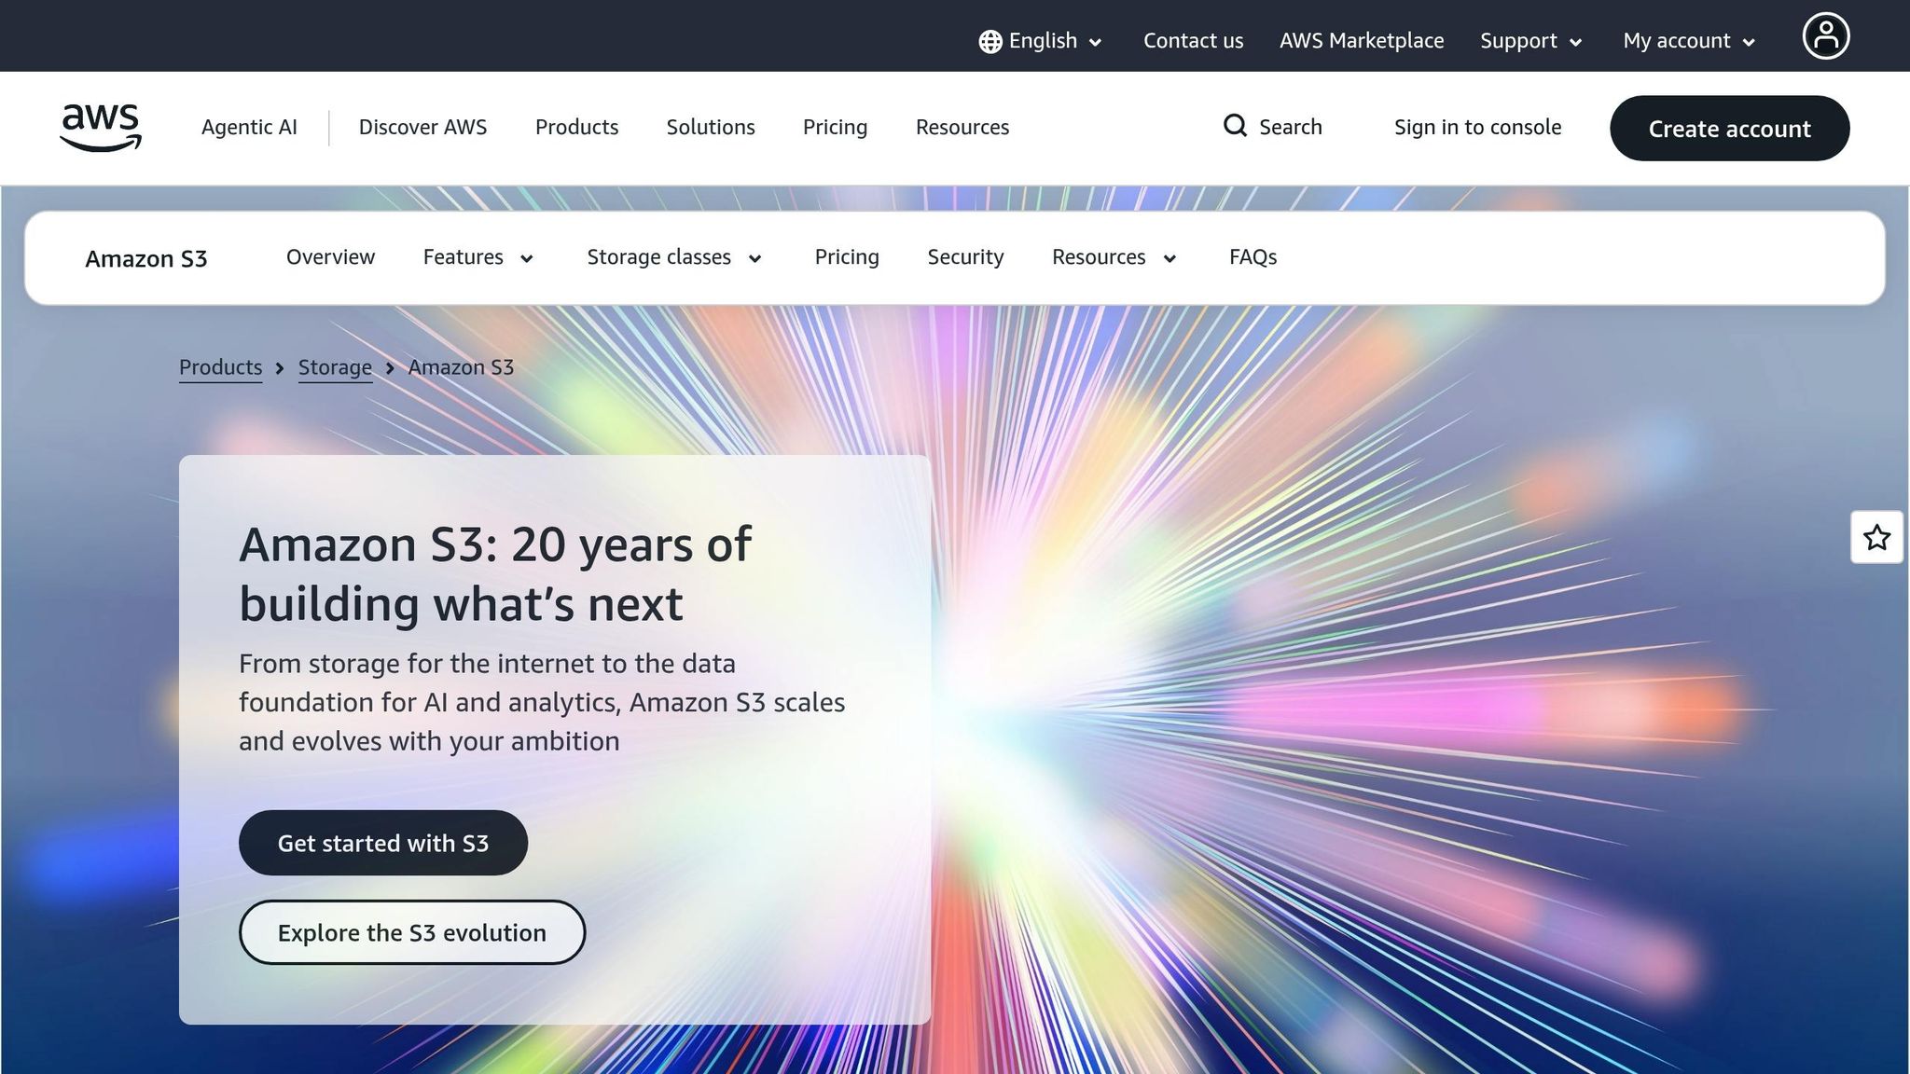Click the AWS logo
The image size is (1910, 1074).
click(101, 128)
